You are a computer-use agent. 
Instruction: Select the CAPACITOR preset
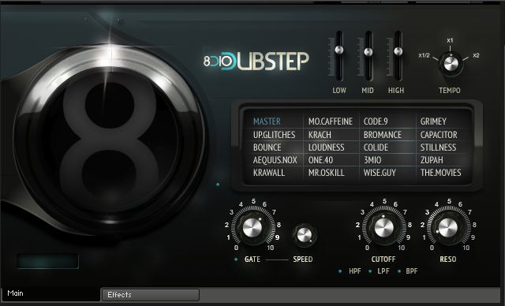coord(439,135)
